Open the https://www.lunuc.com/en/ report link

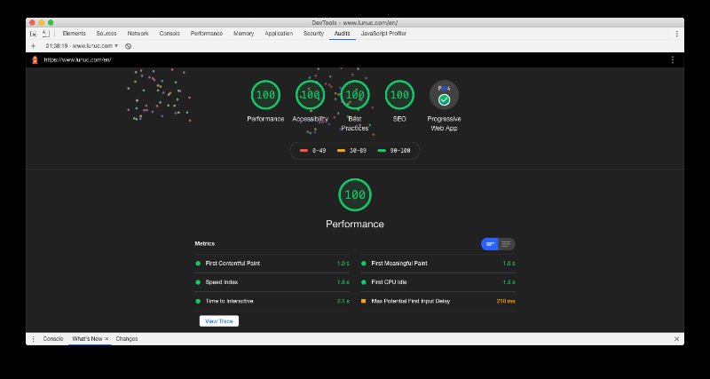[x=77, y=59]
